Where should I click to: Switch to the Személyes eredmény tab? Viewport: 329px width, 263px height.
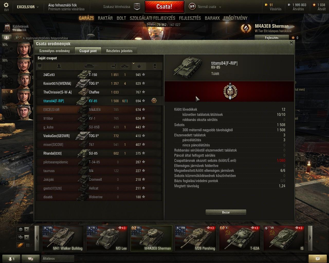pyautogui.click(x=54, y=51)
